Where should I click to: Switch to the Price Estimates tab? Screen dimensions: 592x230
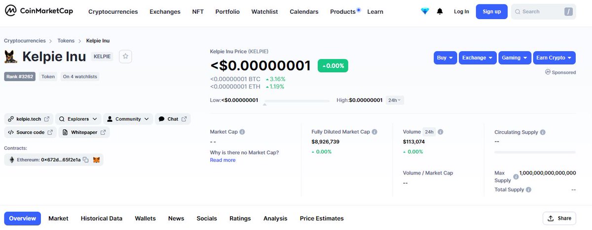coord(322,218)
